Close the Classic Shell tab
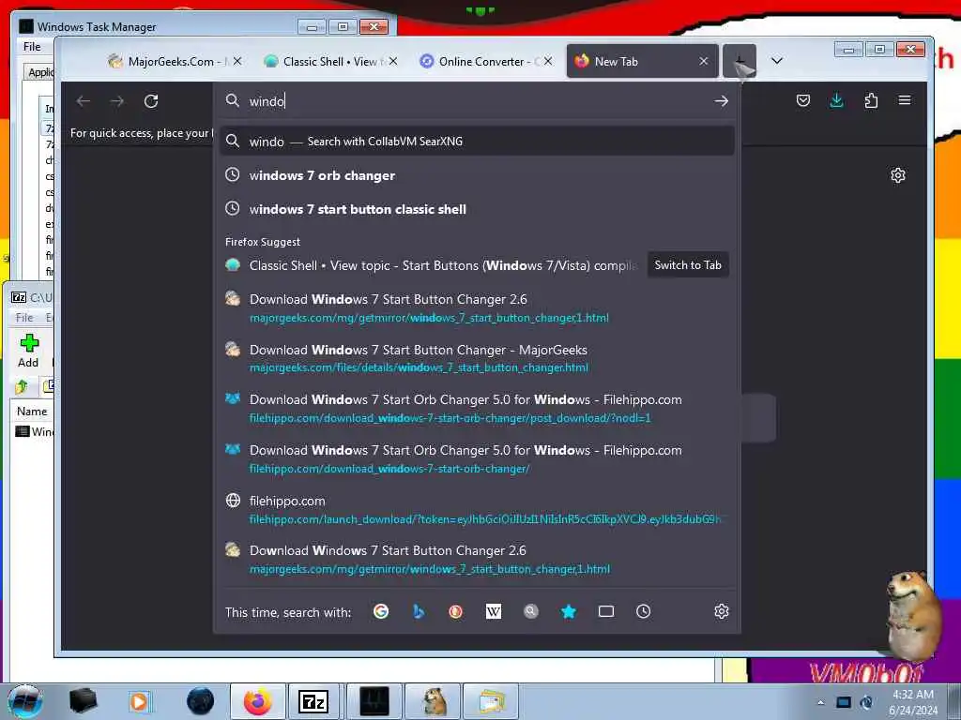The width and height of the screenshot is (961, 720). click(393, 61)
